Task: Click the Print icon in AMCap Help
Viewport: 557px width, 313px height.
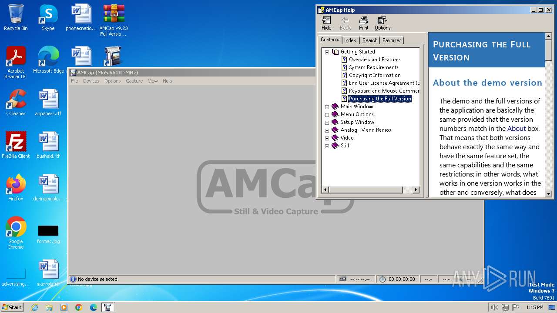Action: coord(363,23)
